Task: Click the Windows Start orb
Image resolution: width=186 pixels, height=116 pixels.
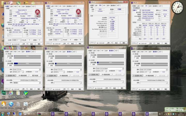Action: coord(3,114)
